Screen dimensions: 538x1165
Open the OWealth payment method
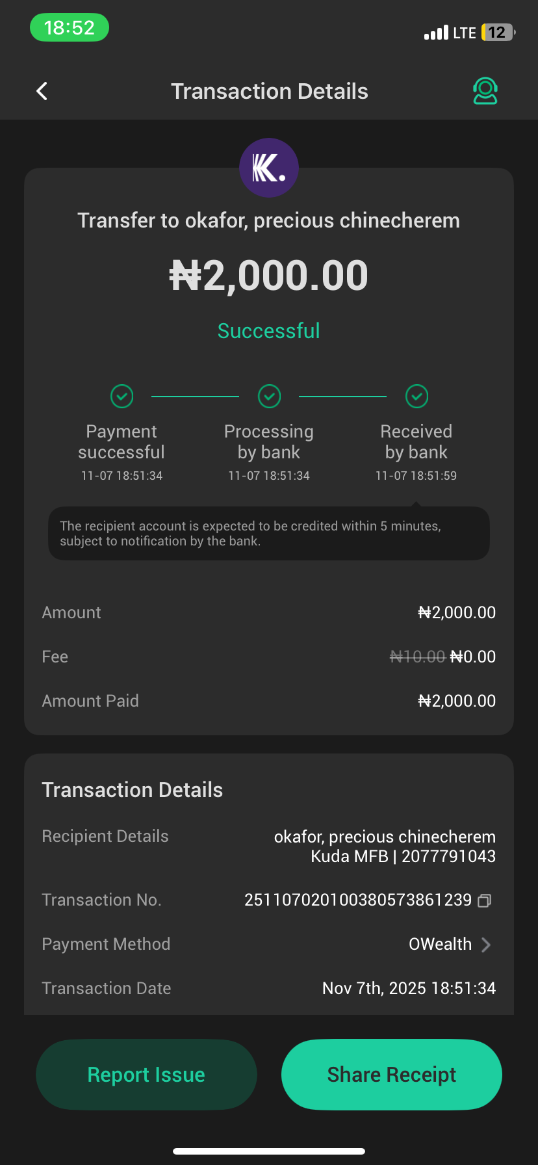click(x=440, y=945)
